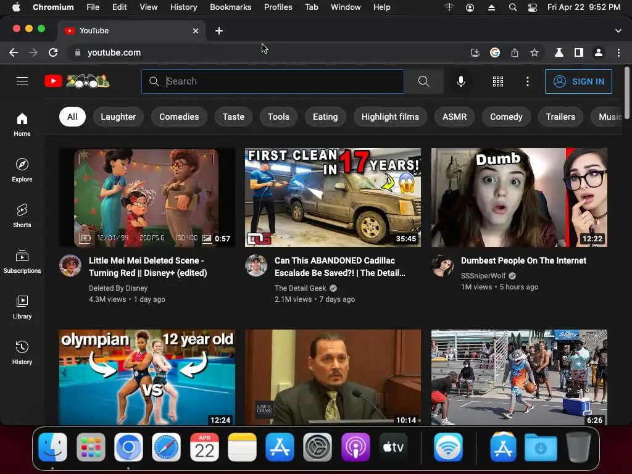Open The Detail Geek channel name link

pyautogui.click(x=301, y=288)
